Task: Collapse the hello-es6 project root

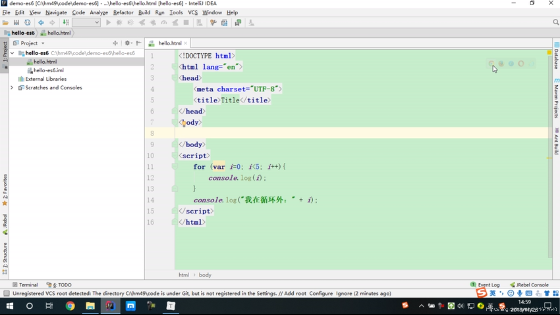Action: coord(12,53)
